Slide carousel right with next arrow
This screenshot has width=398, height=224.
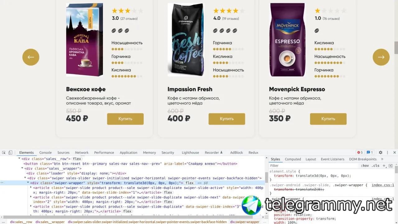click(x=381, y=57)
